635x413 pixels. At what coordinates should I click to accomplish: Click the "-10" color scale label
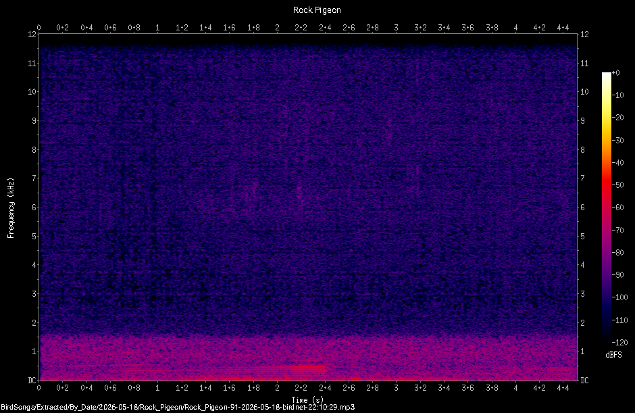(x=617, y=95)
